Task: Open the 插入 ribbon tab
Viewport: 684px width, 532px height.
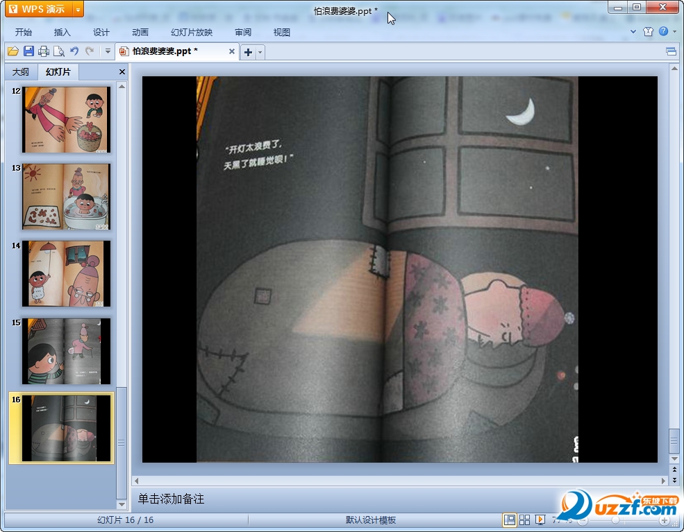Action: pos(62,32)
